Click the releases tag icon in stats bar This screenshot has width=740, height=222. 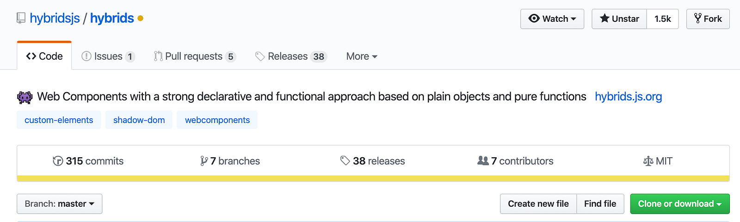point(345,161)
